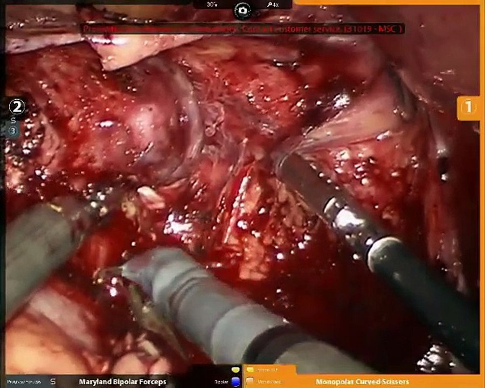Click the small forceps label at bottom-left
This screenshot has width=485, height=388.
(x=24, y=382)
